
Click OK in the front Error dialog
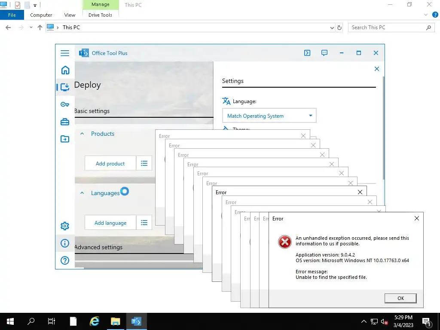[400, 298]
